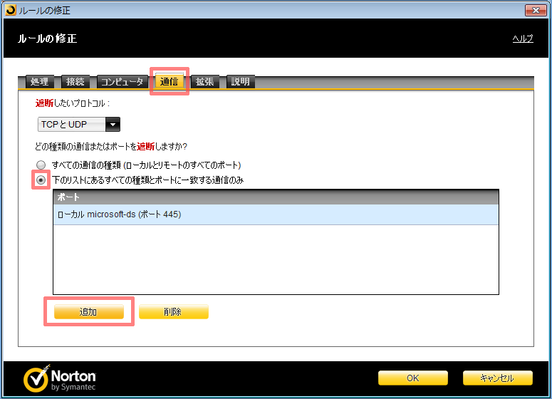Click the Norton icon in the title bar
The image size is (552, 399).
tap(10, 10)
